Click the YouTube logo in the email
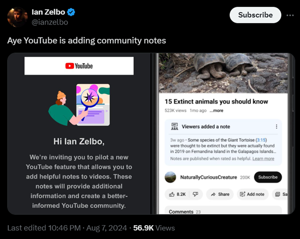300x239 pixels. (79, 66)
